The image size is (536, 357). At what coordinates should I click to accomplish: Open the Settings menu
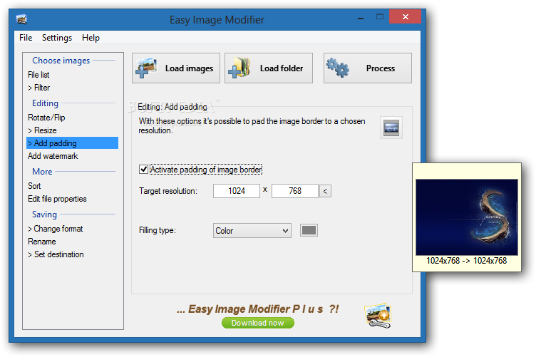click(57, 38)
